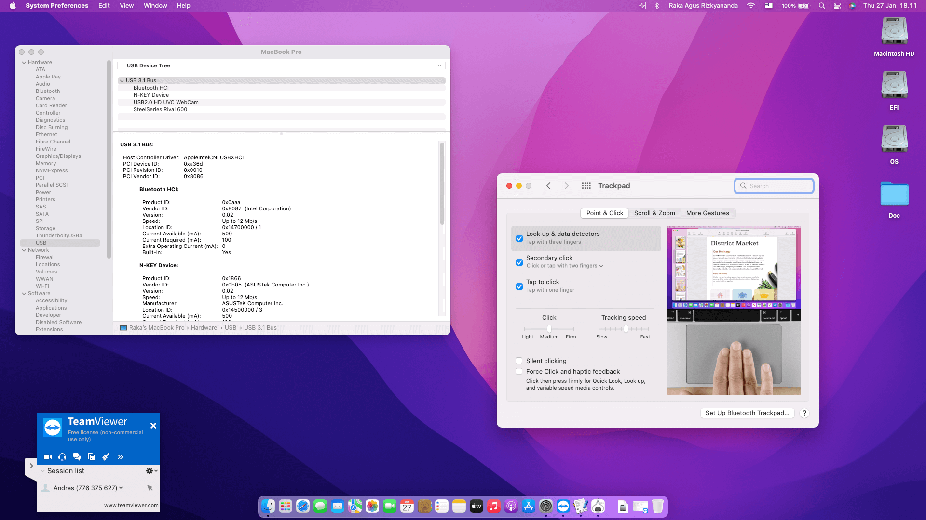Click Set Up Bluetooth Trackpad button
The width and height of the screenshot is (926, 520).
pyautogui.click(x=747, y=413)
